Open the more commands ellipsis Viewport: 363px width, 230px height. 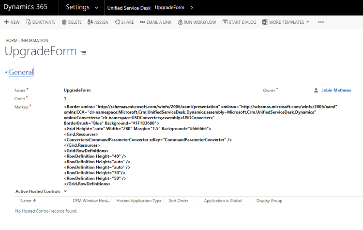point(321,22)
